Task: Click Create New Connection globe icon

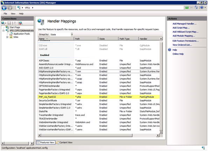Action: point(3,23)
